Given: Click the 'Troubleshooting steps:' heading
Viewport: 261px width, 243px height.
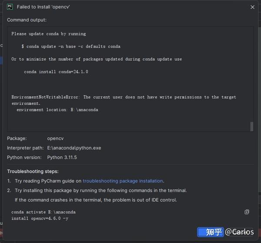Looking at the screenshot, I should [x=33, y=171].
